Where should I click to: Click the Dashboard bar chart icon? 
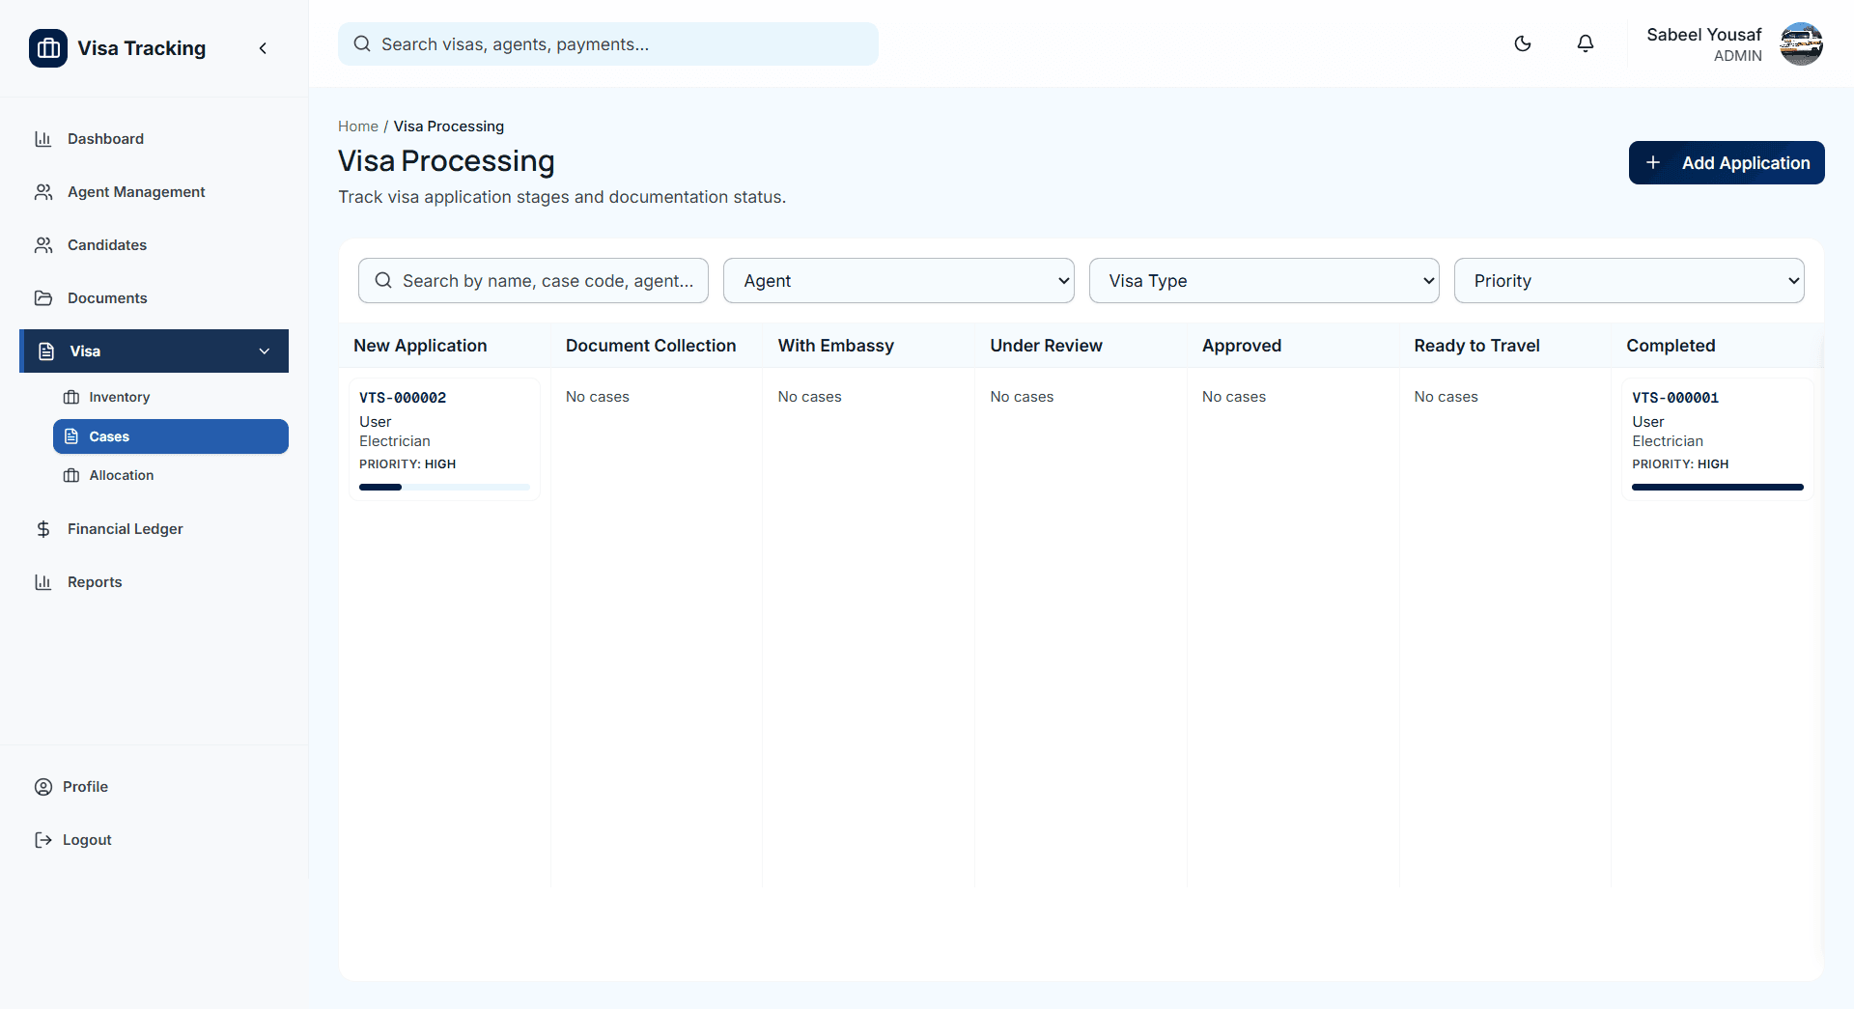pos(43,139)
